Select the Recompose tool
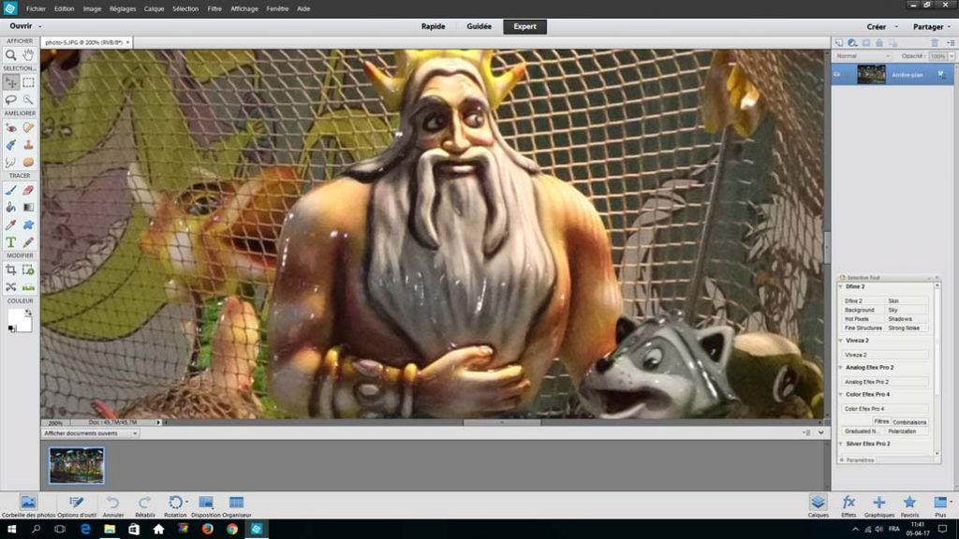The width and height of the screenshot is (959, 539). [28, 269]
